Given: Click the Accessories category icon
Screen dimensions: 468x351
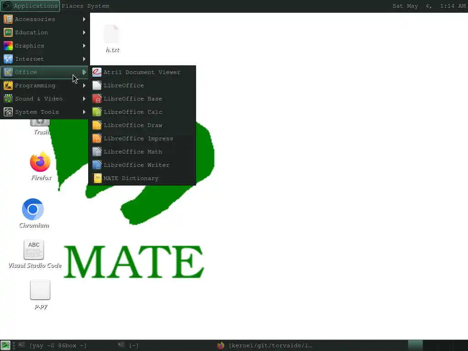Looking at the screenshot, I should (8, 19).
